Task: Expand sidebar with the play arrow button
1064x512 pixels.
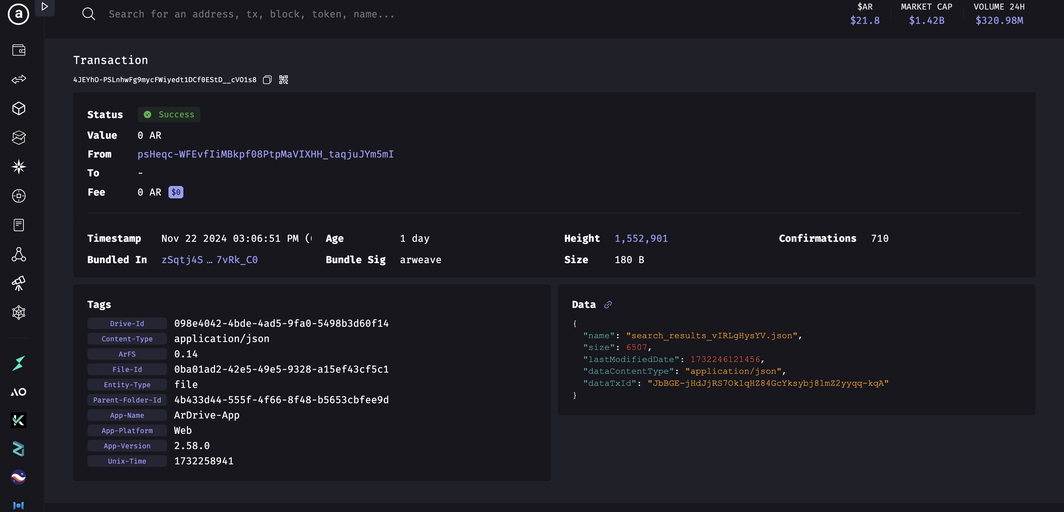Action: 45,7
